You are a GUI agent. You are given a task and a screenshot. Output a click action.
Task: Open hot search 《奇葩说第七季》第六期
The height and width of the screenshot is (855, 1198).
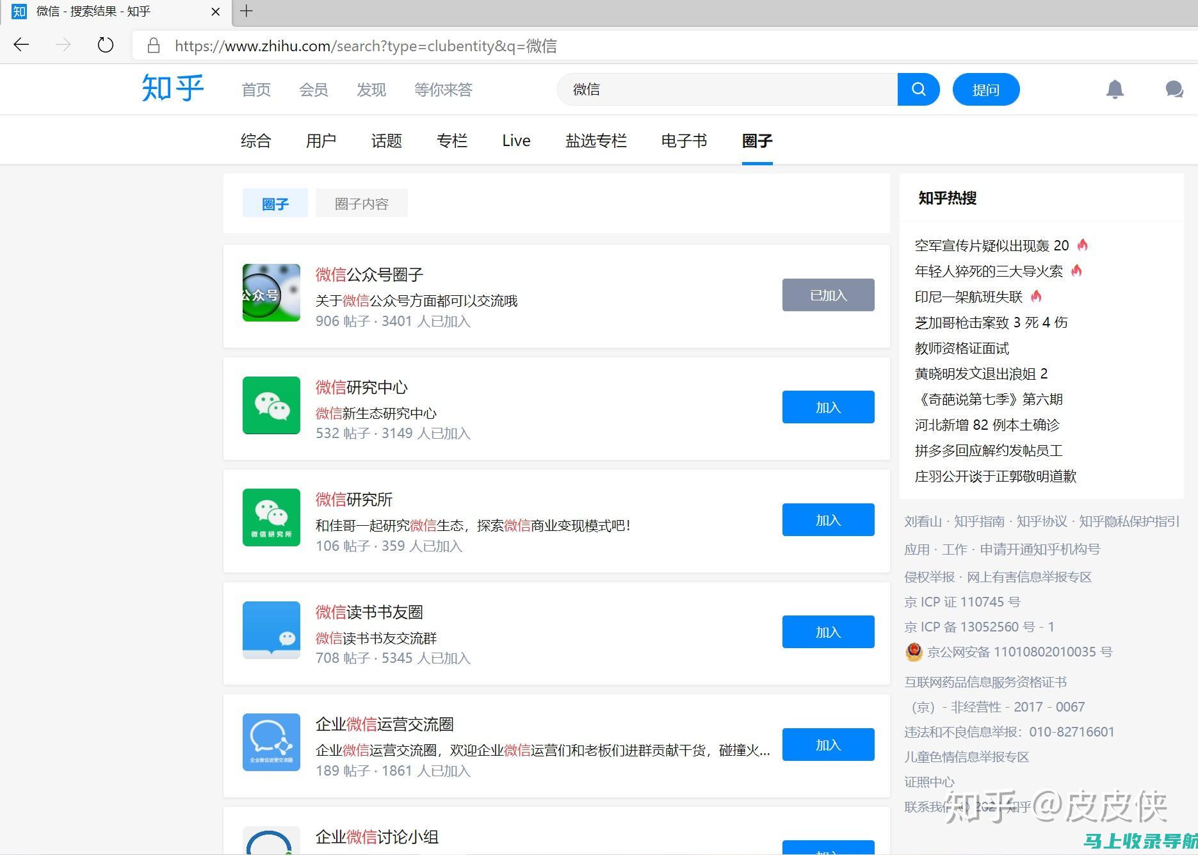(x=989, y=399)
